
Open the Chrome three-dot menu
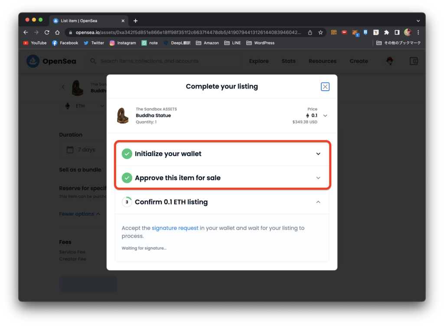click(418, 32)
